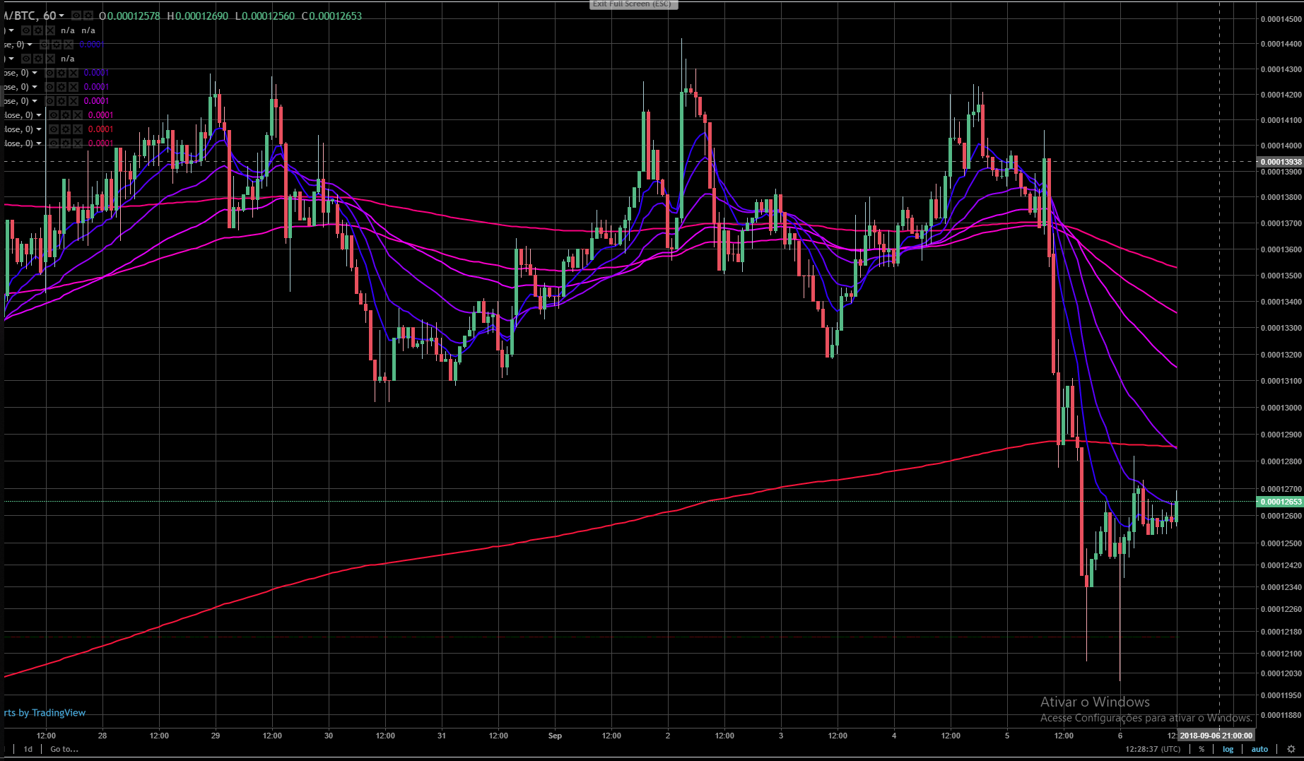Toggle visibility eye of the /BTC main series
1304x761 pixels.
click(x=76, y=16)
